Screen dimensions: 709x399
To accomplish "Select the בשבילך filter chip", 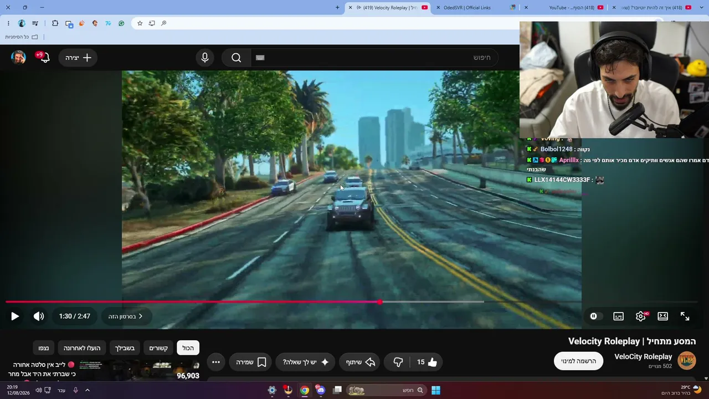I will tap(125, 348).
